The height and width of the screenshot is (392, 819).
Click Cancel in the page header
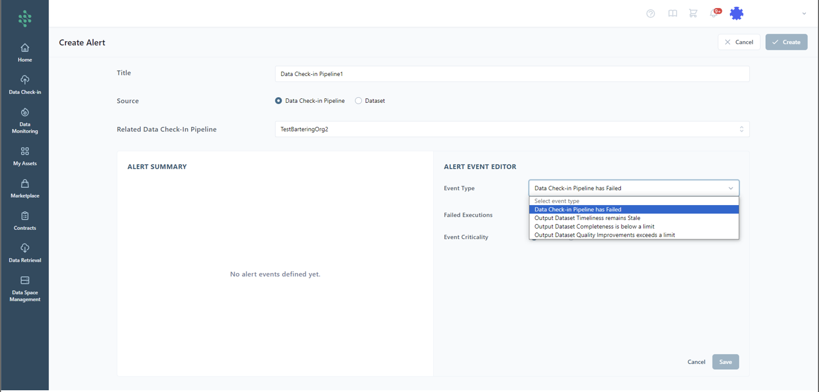point(739,42)
